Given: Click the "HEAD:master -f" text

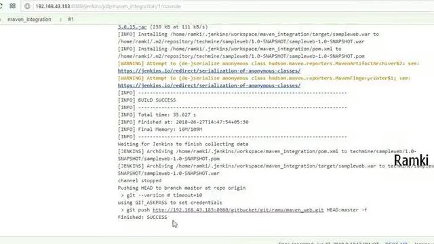Looking at the screenshot, I should 347,210.
